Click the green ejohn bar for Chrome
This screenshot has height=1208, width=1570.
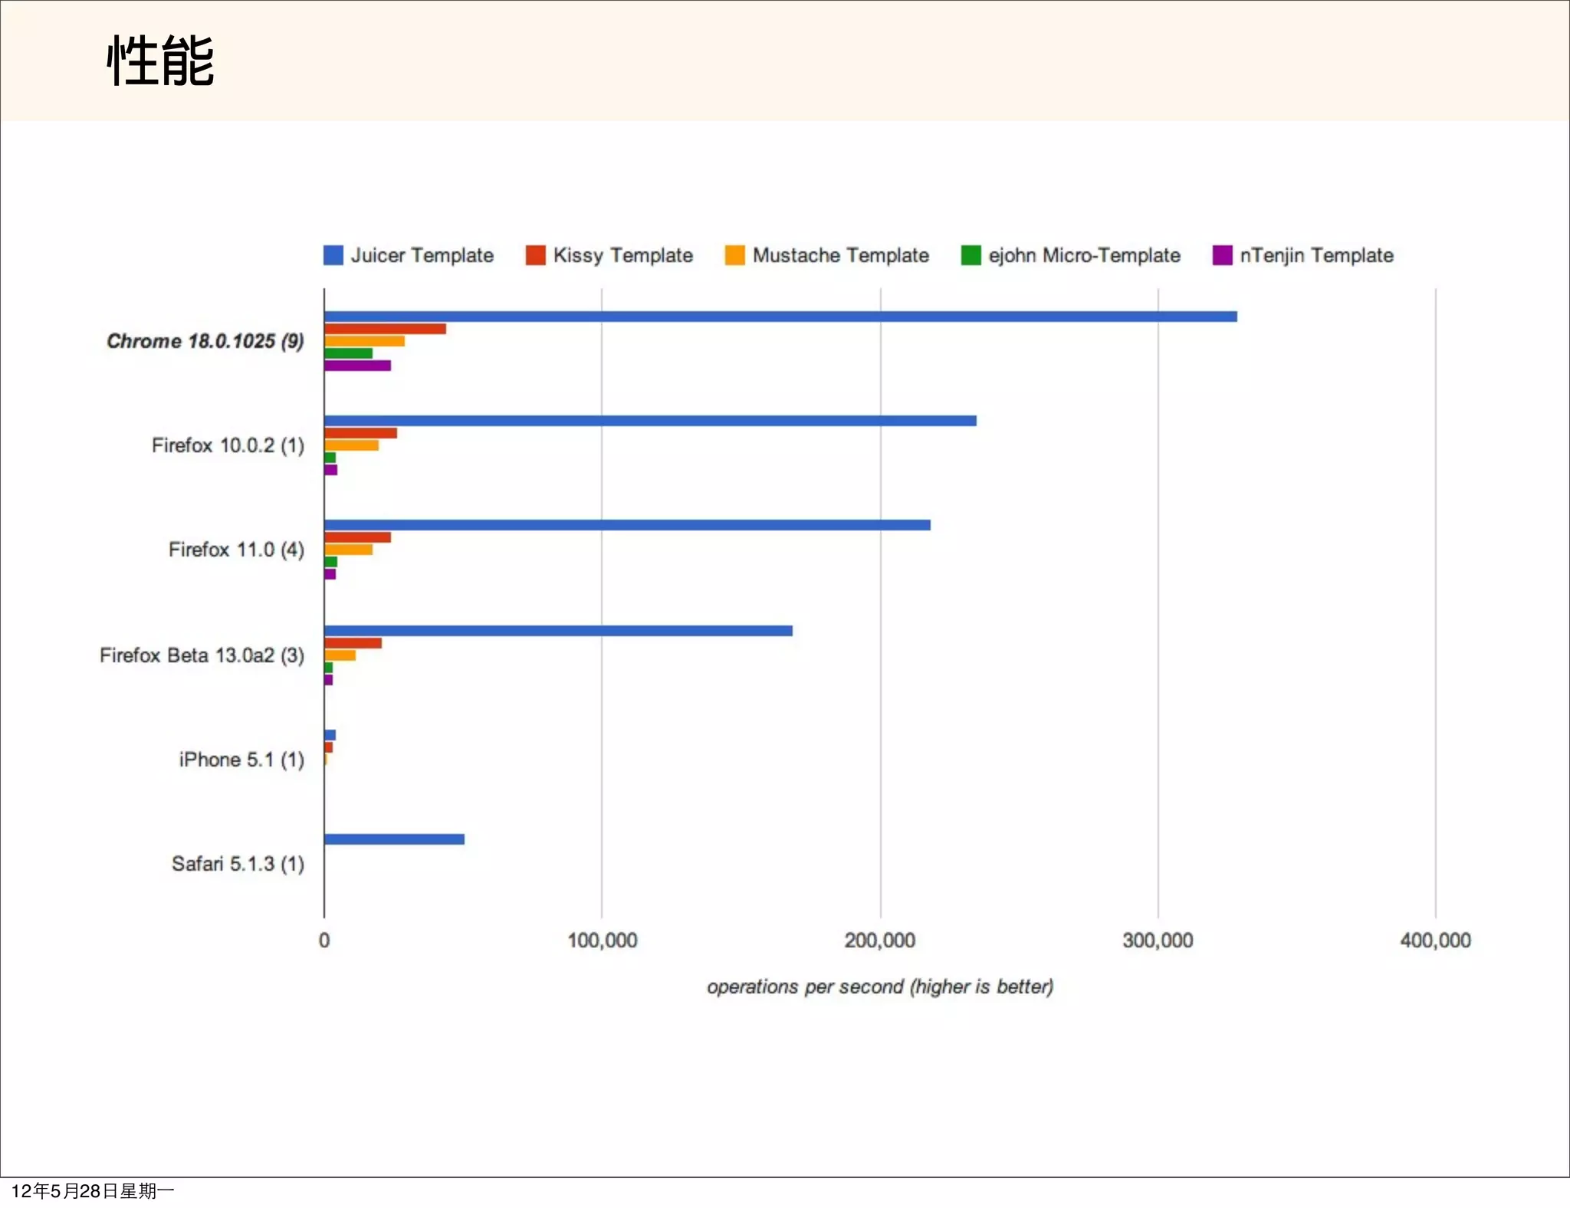(x=348, y=353)
